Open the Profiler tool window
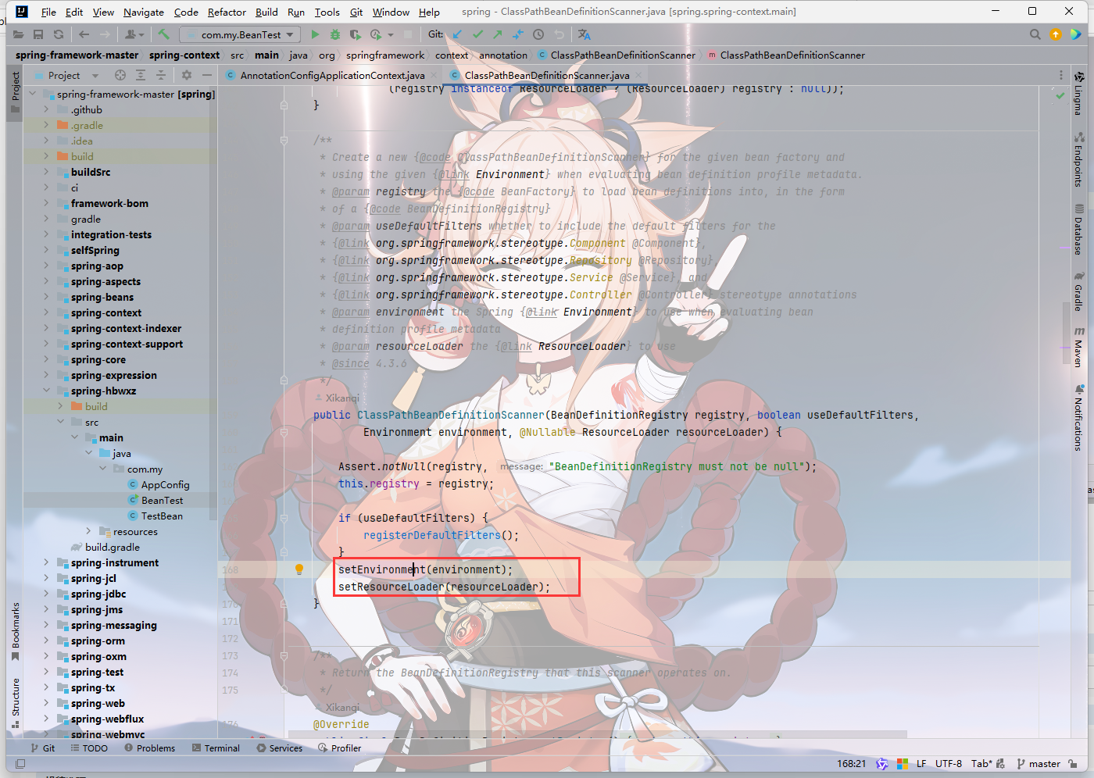 tap(340, 748)
